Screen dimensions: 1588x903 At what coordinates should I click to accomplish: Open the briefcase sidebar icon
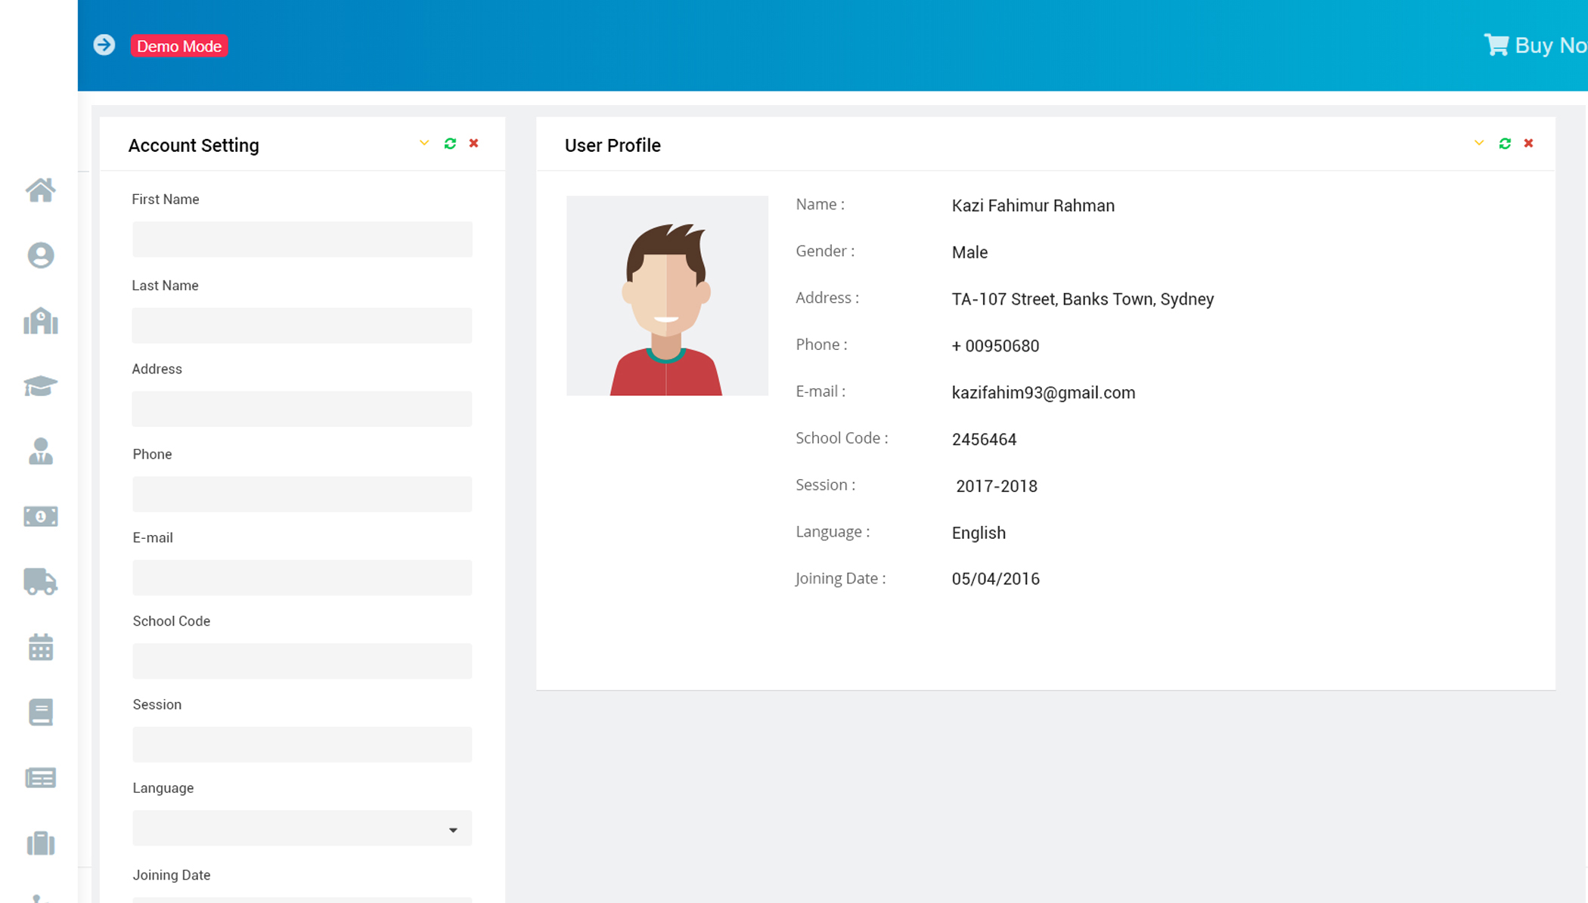click(41, 843)
